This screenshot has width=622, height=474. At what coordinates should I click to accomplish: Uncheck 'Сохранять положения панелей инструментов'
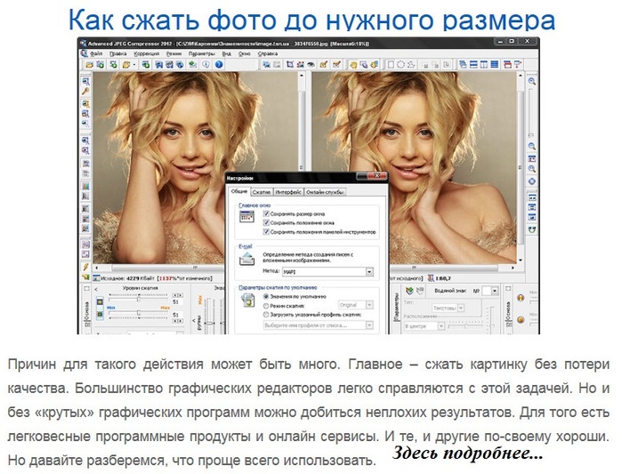click(x=266, y=231)
